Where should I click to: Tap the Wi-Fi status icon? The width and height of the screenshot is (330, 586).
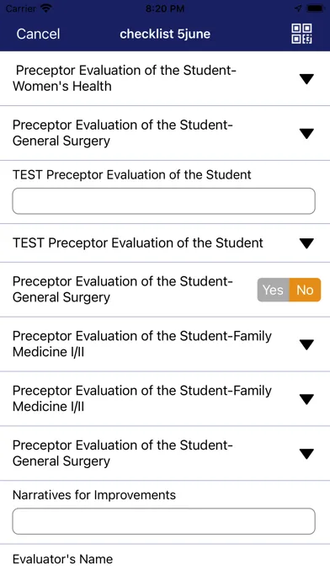click(46, 8)
